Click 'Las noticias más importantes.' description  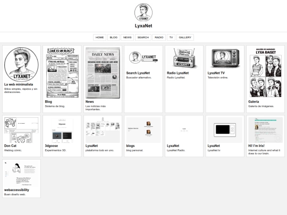[x=96, y=108]
